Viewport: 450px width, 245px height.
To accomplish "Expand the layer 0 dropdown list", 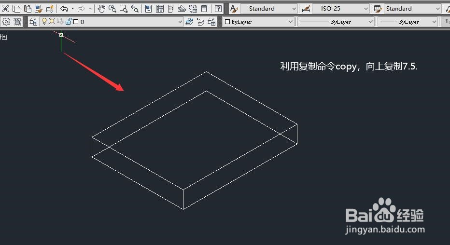I will pos(180,22).
